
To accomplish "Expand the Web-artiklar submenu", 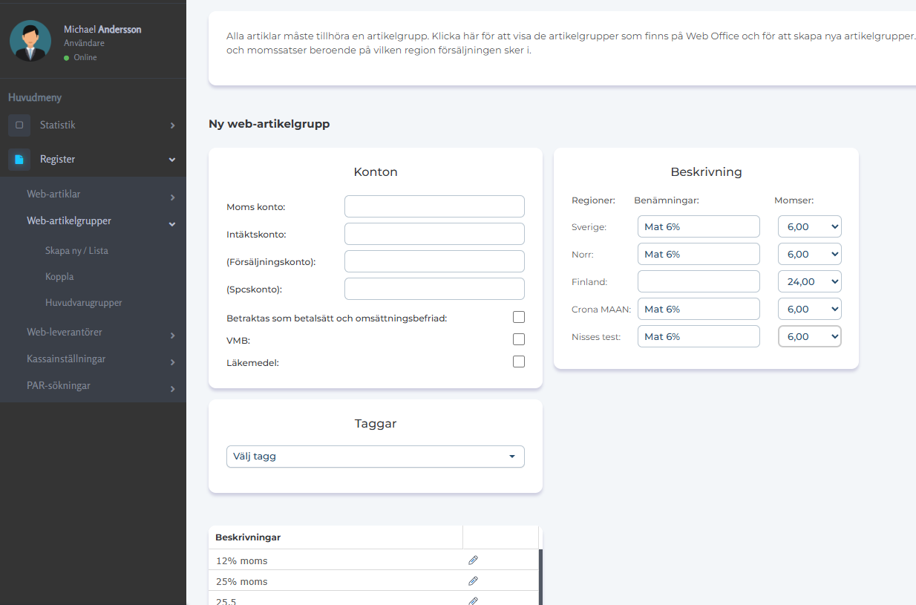I will [x=53, y=194].
